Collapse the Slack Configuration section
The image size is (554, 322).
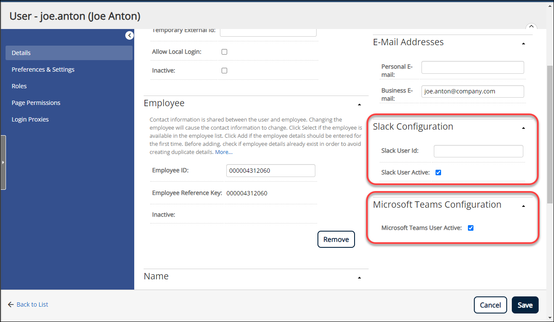click(523, 128)
